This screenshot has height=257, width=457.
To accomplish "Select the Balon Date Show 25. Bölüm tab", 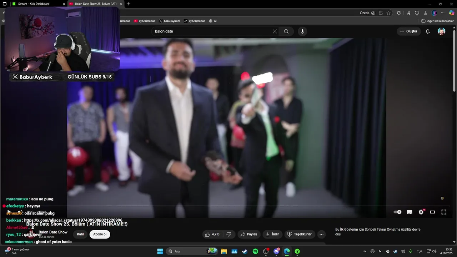I will [95, 4].
